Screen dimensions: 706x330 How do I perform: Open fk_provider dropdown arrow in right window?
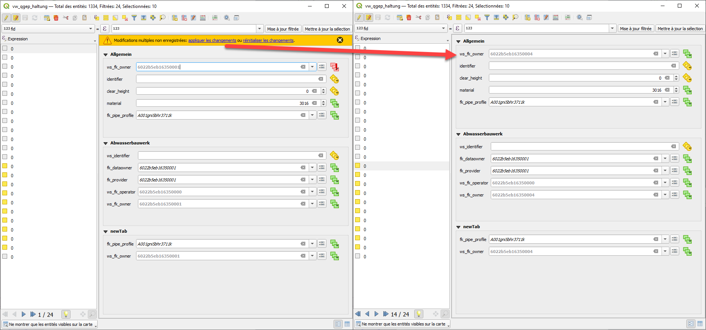pyautogui.click(x=665, y=171)
